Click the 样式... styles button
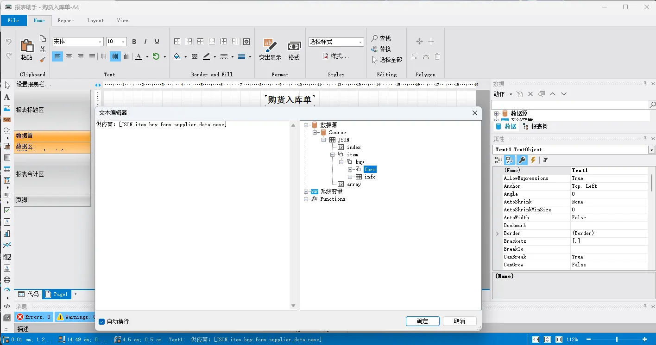Screen dimensions: 656x345 336,56
